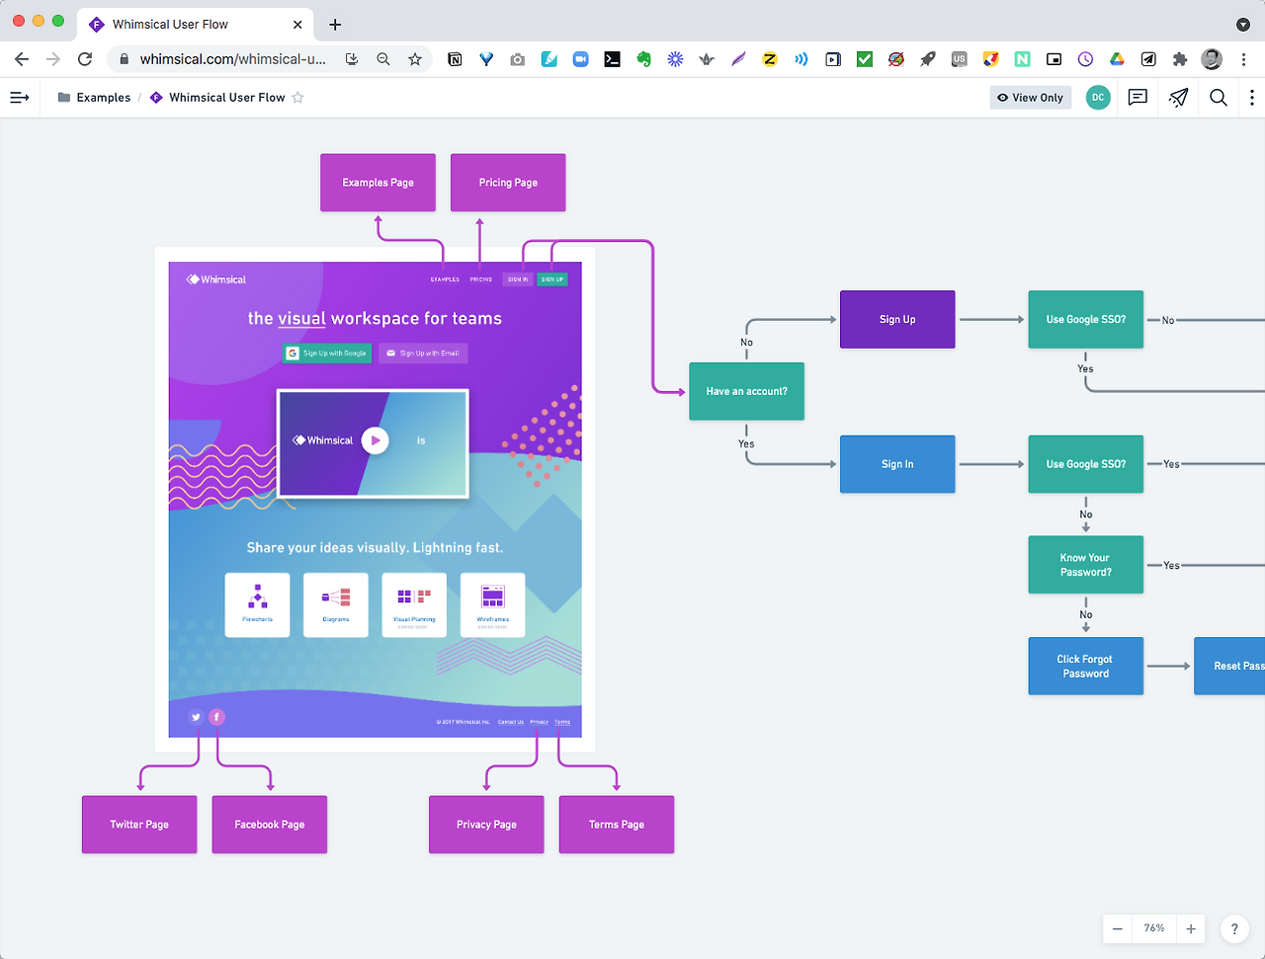Screen dimensions: 1265x959
Task: Click the play button on the mockup video
Action: [x=375, y=440]
